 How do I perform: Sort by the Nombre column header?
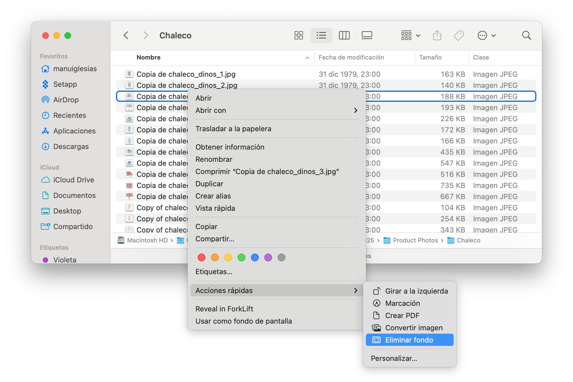pos(149,57)
